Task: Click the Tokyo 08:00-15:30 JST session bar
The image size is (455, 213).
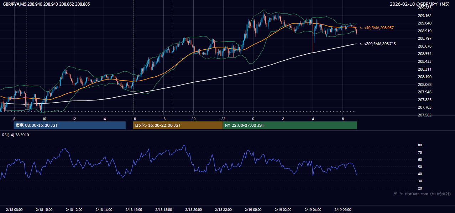Action: click(69, 125)
